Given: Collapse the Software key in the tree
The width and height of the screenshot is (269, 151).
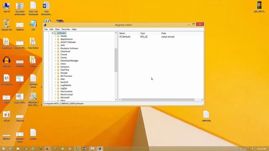Looking at the screenshot, I should click(x=52, y=33).
